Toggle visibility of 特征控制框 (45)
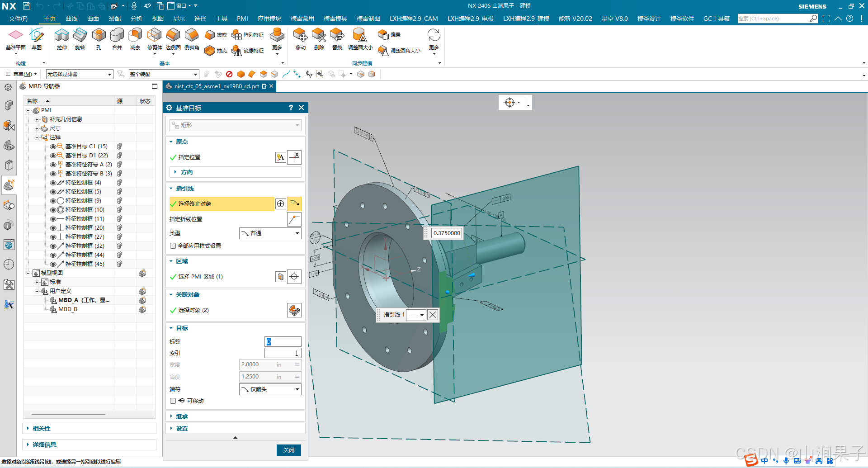 click(x=53, y=264)
